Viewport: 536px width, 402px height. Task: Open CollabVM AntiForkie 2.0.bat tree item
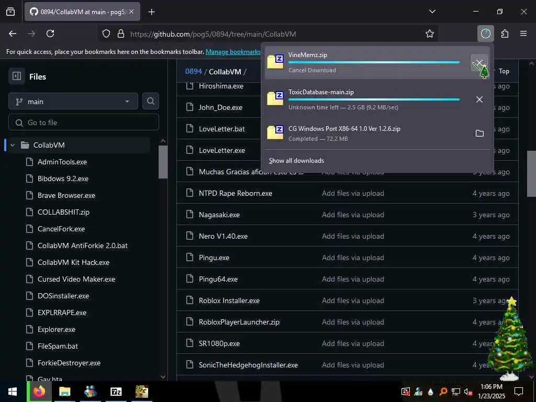[x=82, y=245]
